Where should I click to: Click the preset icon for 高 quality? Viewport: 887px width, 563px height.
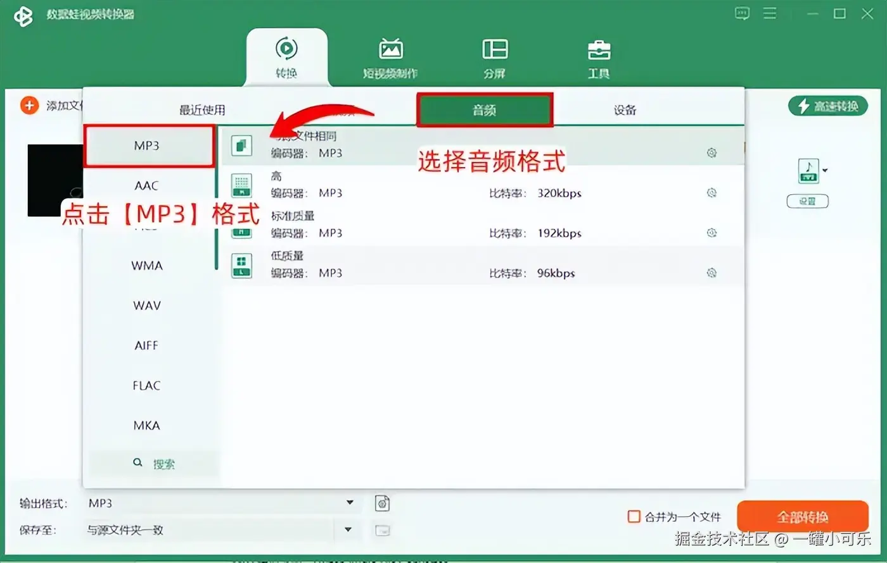[241, 185]
